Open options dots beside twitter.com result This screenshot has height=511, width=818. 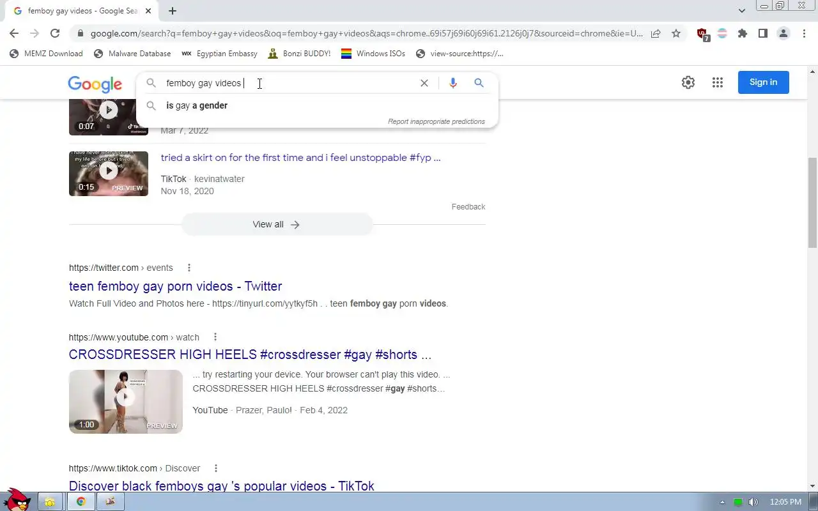click(189, 268)
